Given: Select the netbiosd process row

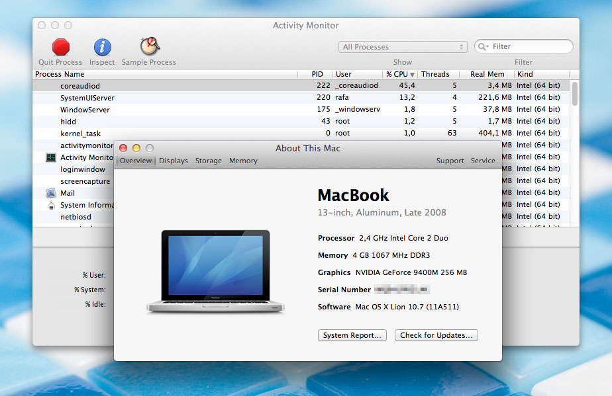Looking at the screenshot, I should 74,217.
